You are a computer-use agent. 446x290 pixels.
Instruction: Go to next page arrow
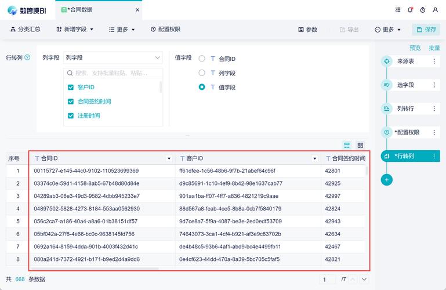click(364, 280)
